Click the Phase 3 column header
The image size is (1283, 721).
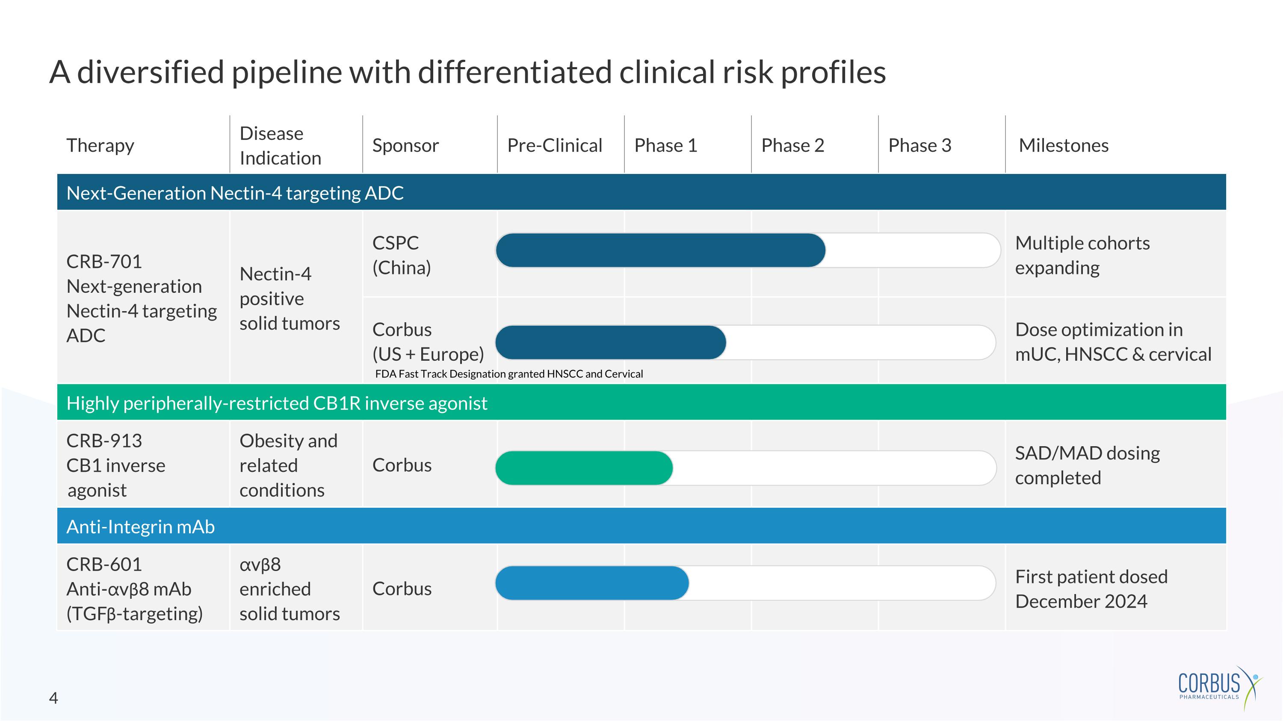coord(919,145)
